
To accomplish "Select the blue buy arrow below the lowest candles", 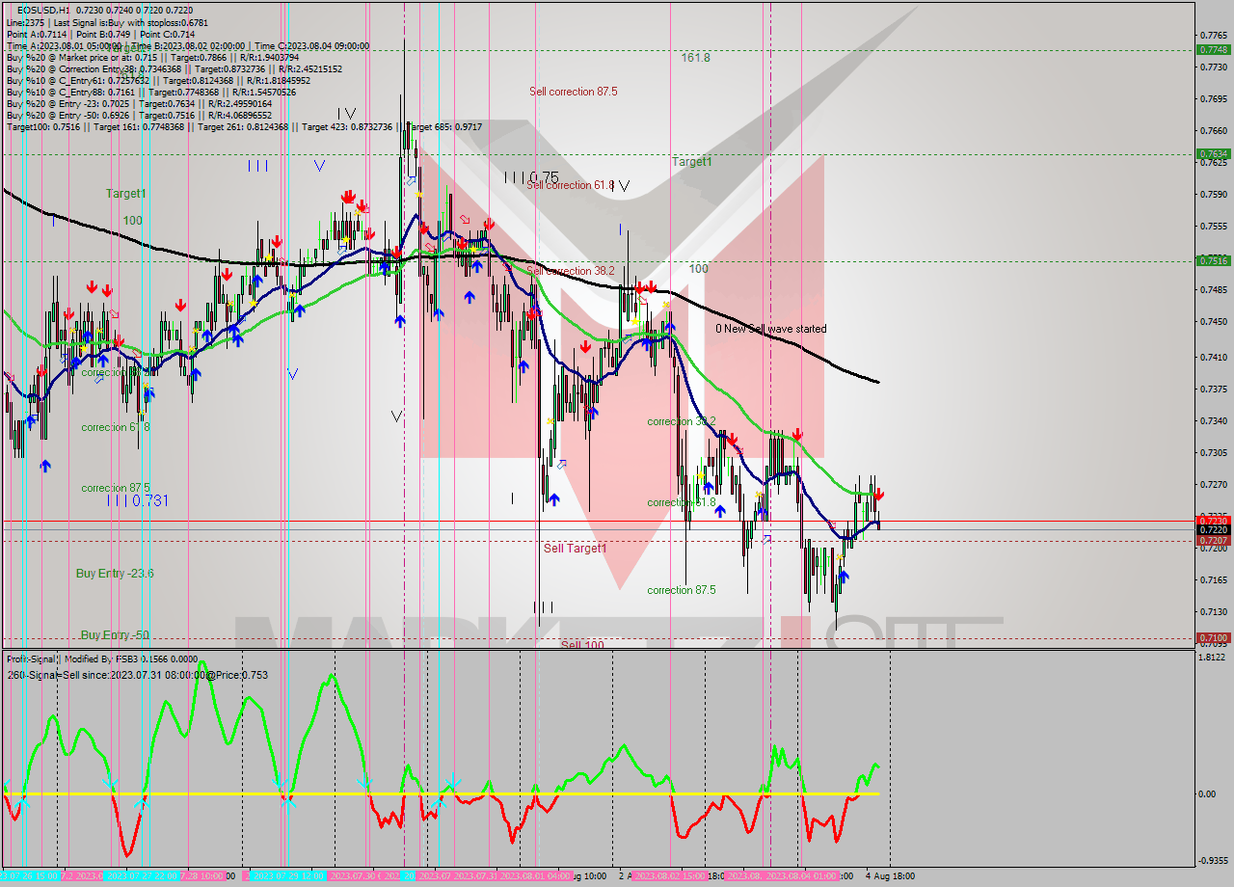I will tap(844, 576).
